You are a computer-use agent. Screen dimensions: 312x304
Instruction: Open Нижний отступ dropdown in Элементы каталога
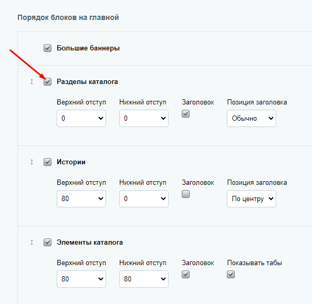click(144, 279)
